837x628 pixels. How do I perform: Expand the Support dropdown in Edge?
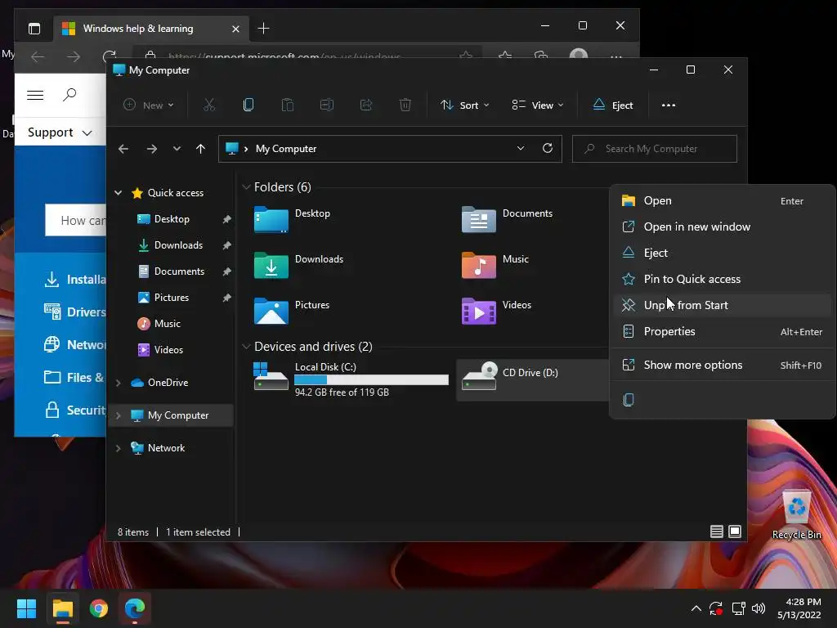point(60,132)
